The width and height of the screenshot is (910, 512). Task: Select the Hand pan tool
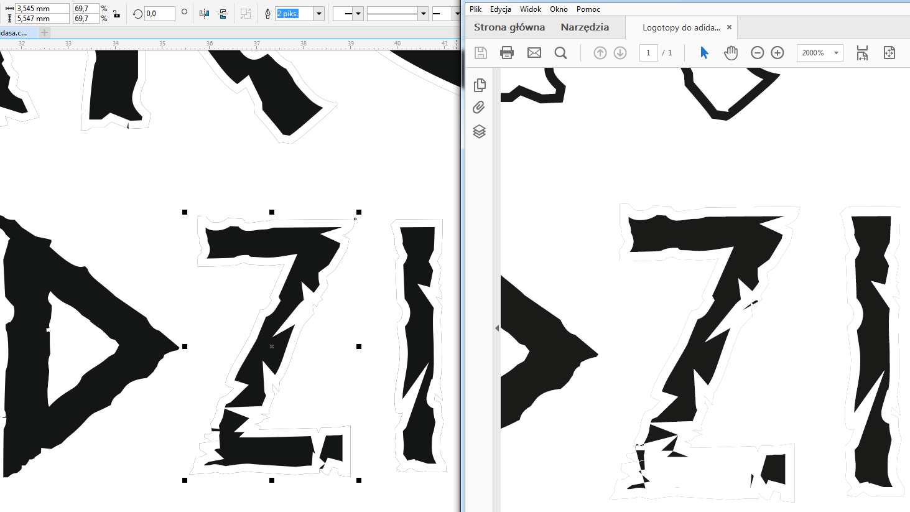[731, 53]
